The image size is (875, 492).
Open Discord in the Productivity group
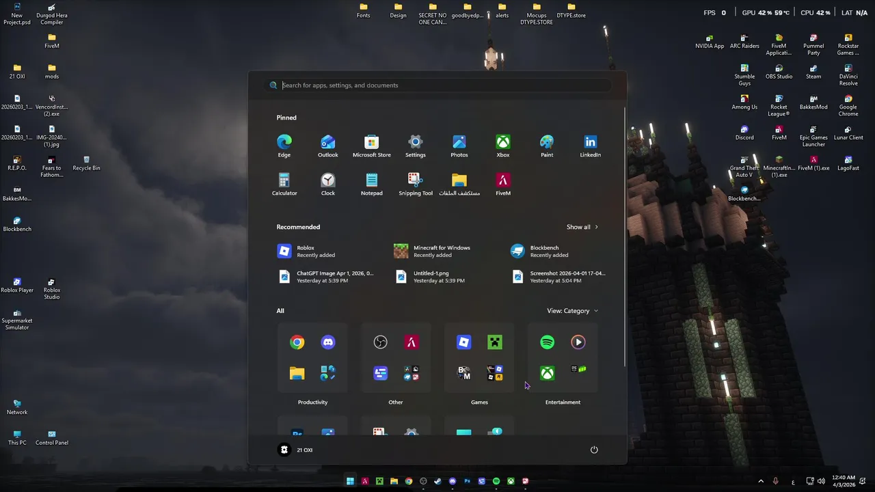(328, 342)
